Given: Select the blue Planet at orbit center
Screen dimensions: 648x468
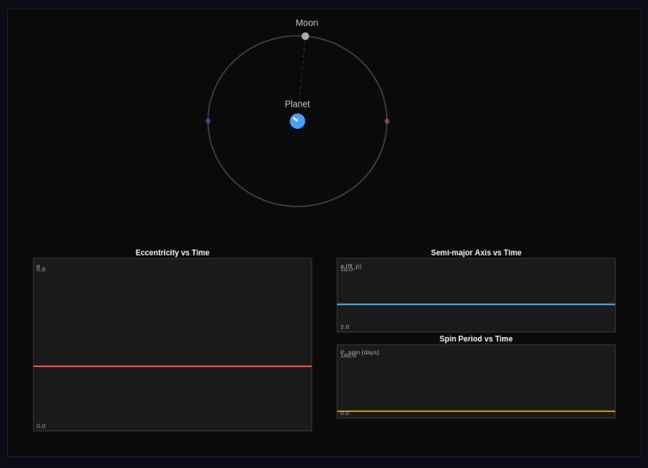Looking at the screenshot, I should click(x=298, y=121).
